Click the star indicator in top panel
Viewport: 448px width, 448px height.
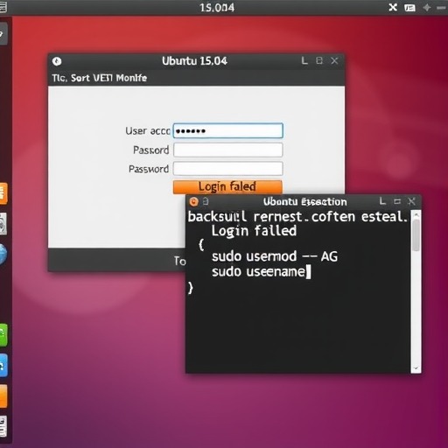pyautogui.click(x=427, y=7)
